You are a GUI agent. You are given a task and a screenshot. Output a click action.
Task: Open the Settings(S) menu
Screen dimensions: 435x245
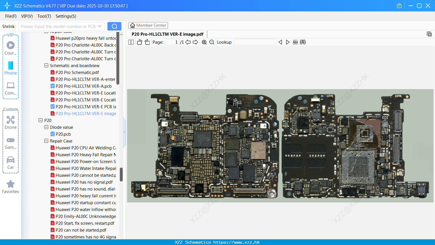point(66,16)
